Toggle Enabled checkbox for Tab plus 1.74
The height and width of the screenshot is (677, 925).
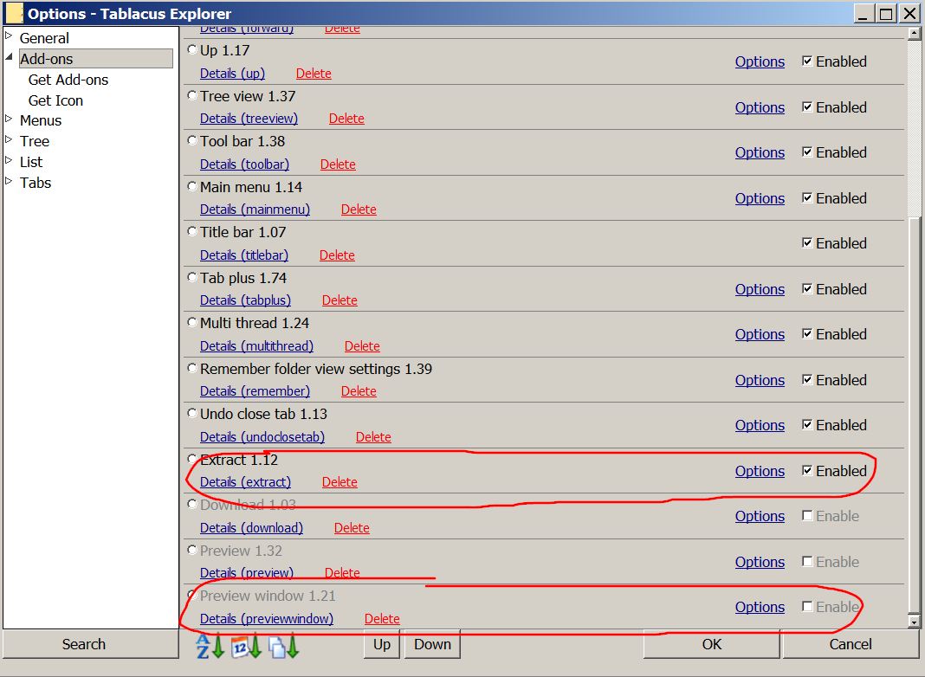click(x=807, y=288)
